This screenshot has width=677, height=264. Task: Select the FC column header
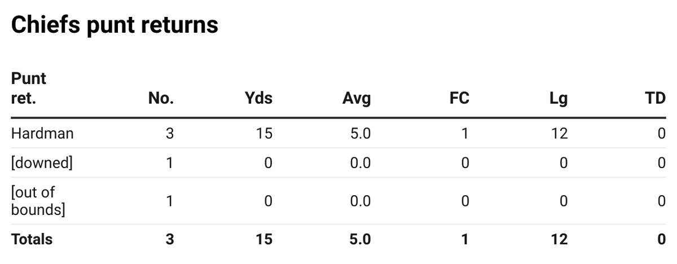pos(459,99)
